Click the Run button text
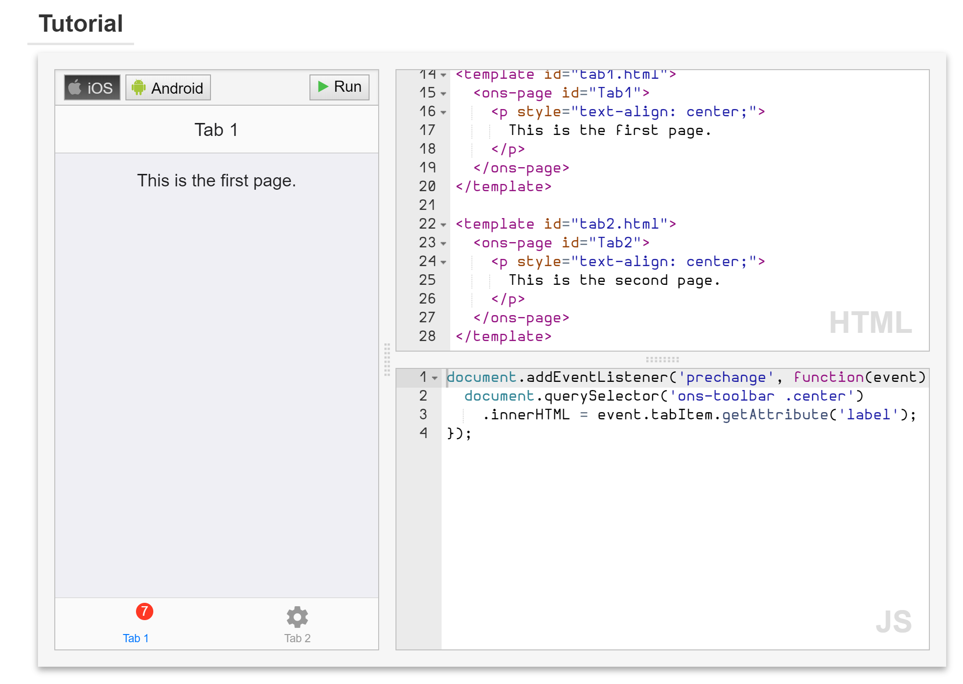 [x=347, y=87]
